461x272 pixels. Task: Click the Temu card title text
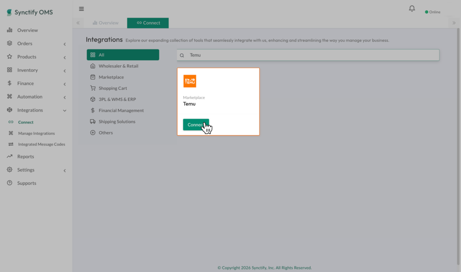click(x=190, y=104)
